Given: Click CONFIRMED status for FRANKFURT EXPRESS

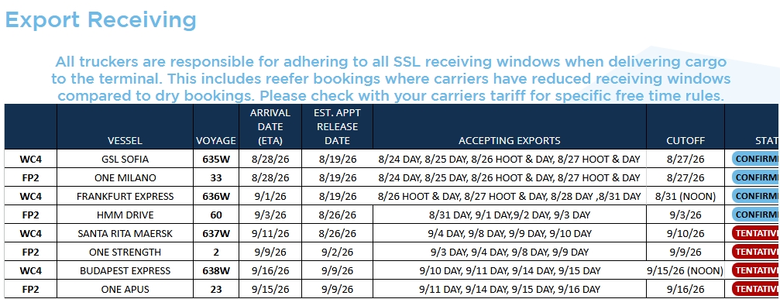Looking at the screenshot, I should click(756, 196).
